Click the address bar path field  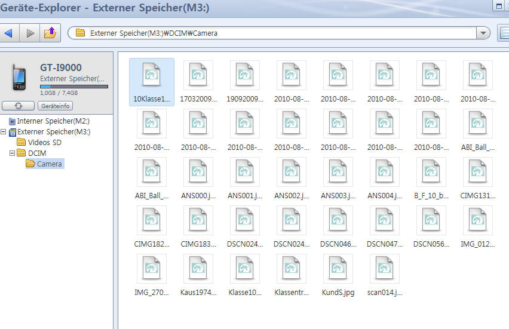click(x=279, y=33)
